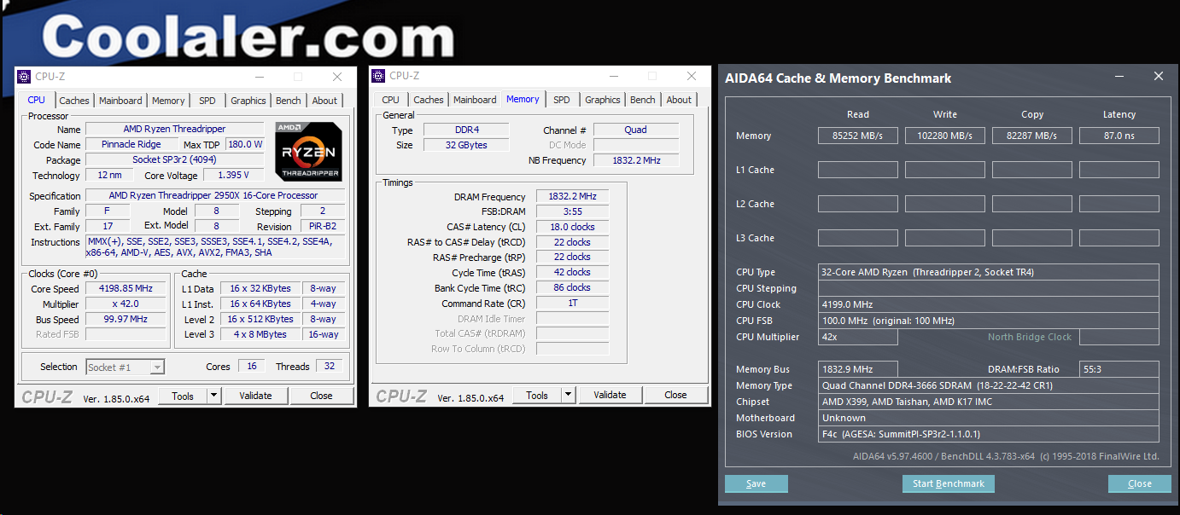Click the CPU-Z app icon in the Memory window title bar
Screen dimensions: 1180x515
coord(377,76)
